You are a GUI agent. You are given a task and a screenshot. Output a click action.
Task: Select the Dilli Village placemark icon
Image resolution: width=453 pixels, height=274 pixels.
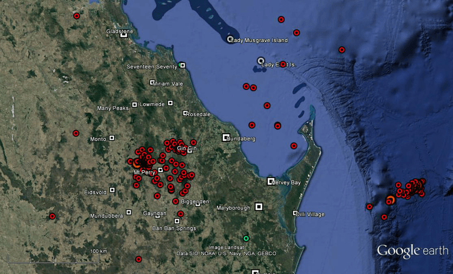point(295,213)
